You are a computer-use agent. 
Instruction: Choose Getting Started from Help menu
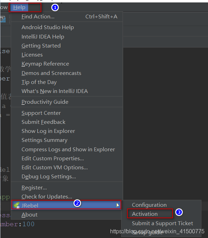coord(67,46)
